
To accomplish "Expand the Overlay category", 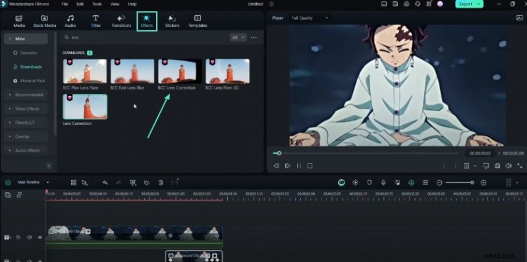I will (x=26, y=137).
